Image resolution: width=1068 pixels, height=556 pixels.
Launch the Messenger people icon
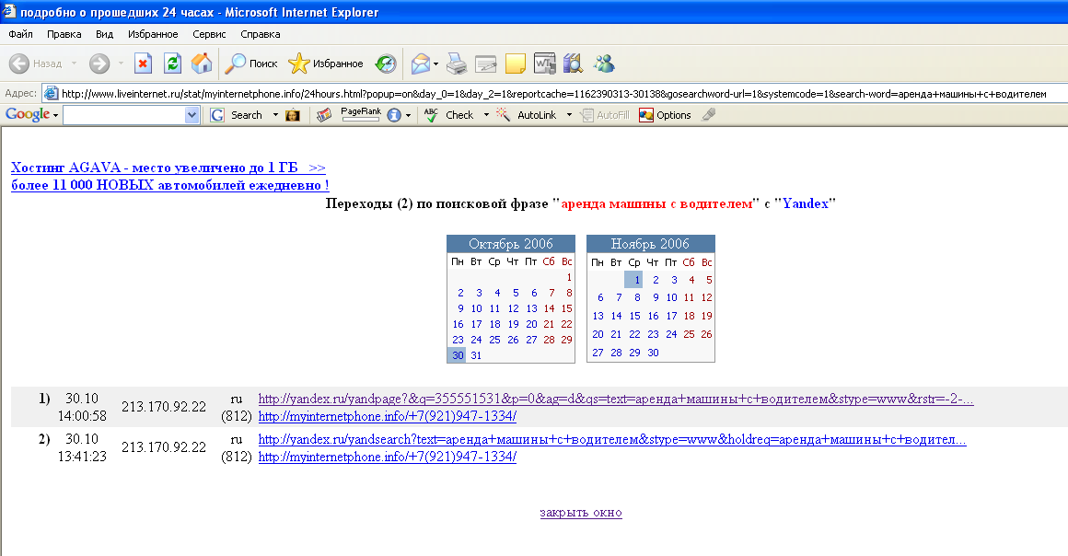[604, 64]
